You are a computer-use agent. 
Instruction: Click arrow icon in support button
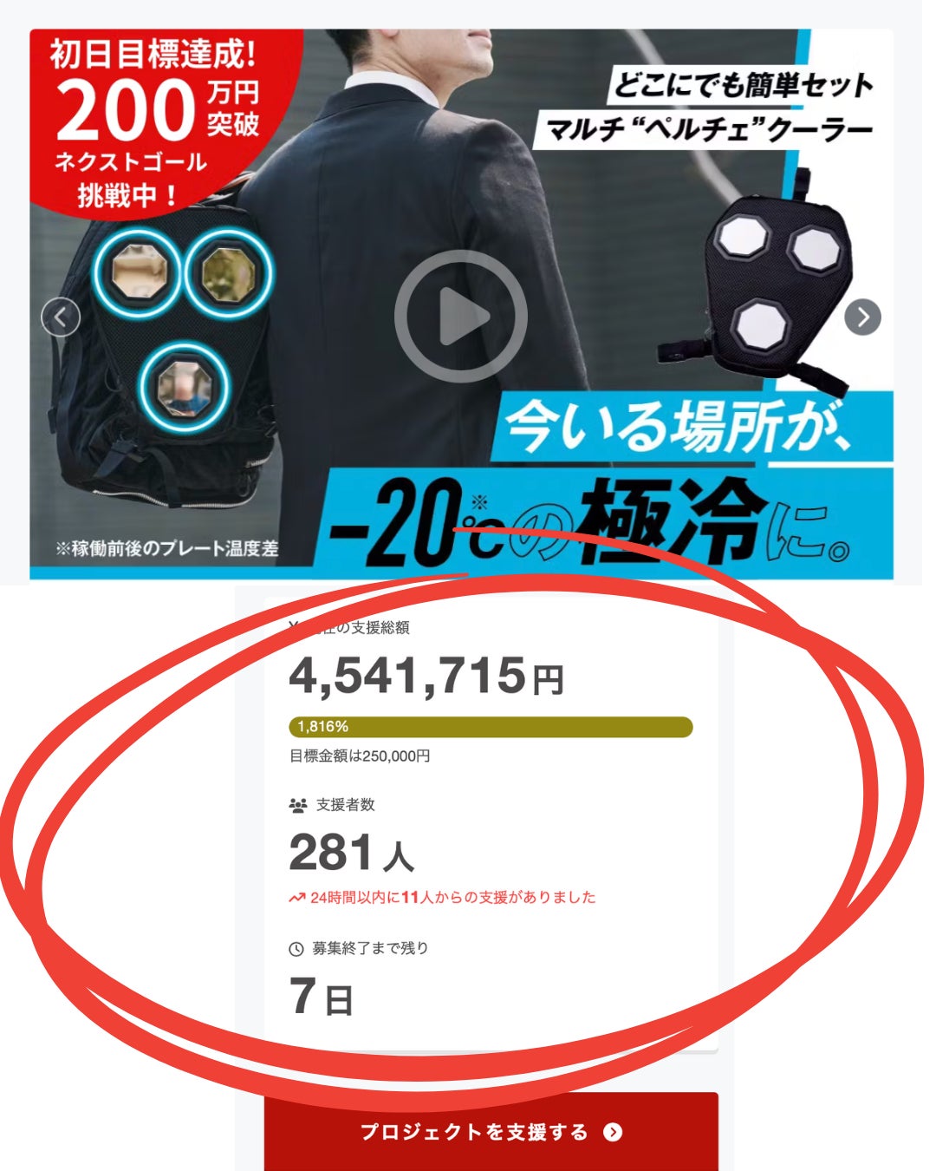tap(613, 1132)
